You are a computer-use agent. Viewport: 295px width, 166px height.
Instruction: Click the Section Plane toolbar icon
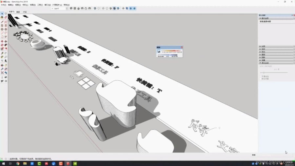coord(123,9)
